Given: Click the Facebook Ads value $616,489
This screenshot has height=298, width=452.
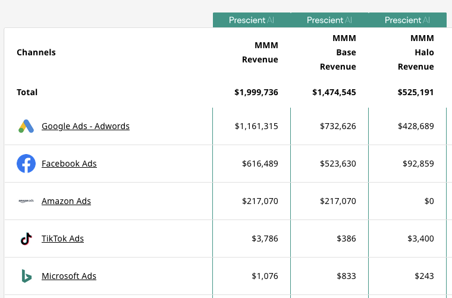Looking at the screenshot, I should (x=260, y=164).
